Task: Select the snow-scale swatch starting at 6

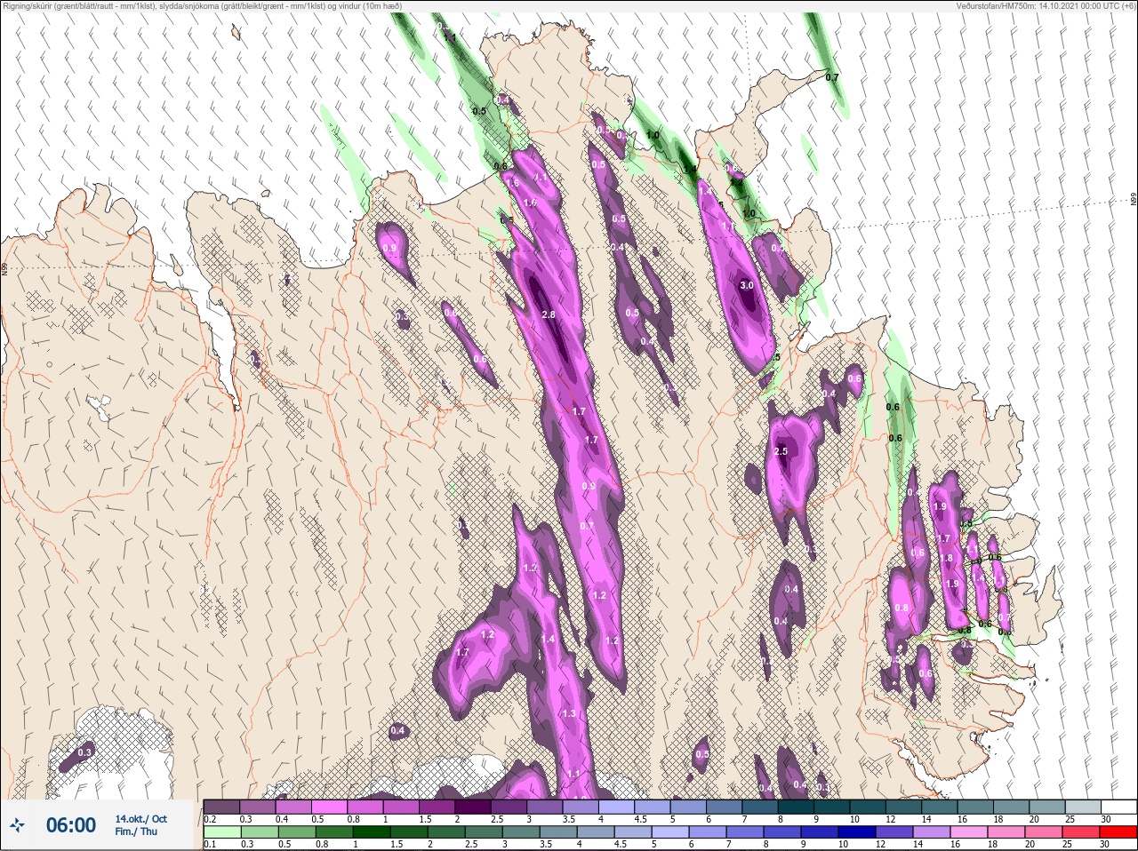Action: tap(725, 807)
